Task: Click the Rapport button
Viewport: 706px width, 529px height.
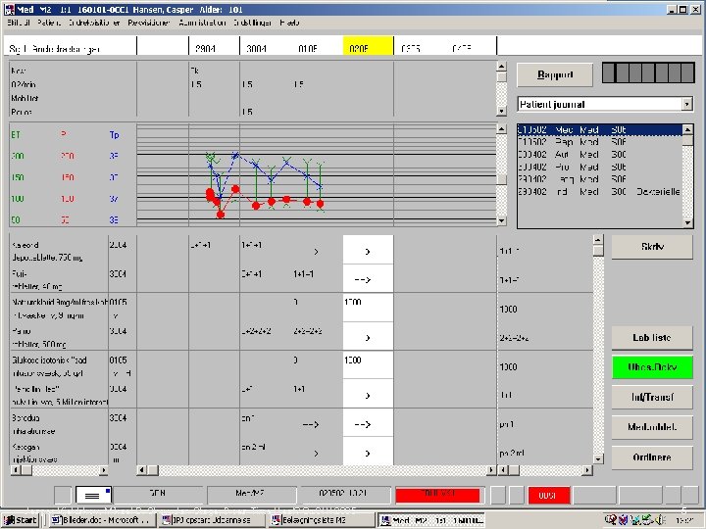Action: point(555,74)
